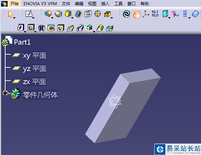
Task: Open the Solid Combine dropdown arrow
Action: pos(94,32)
